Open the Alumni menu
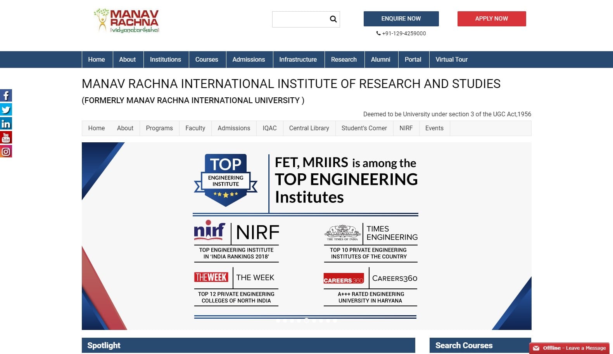The width and height of the screenshot is (613, 354). click(x=381, y=59)
